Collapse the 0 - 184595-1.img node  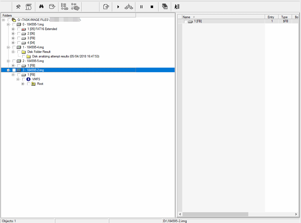coord(8,25)
